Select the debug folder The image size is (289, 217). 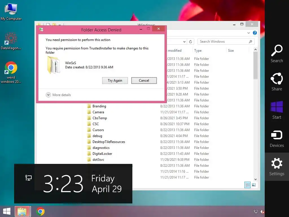[x=97, y=136]
